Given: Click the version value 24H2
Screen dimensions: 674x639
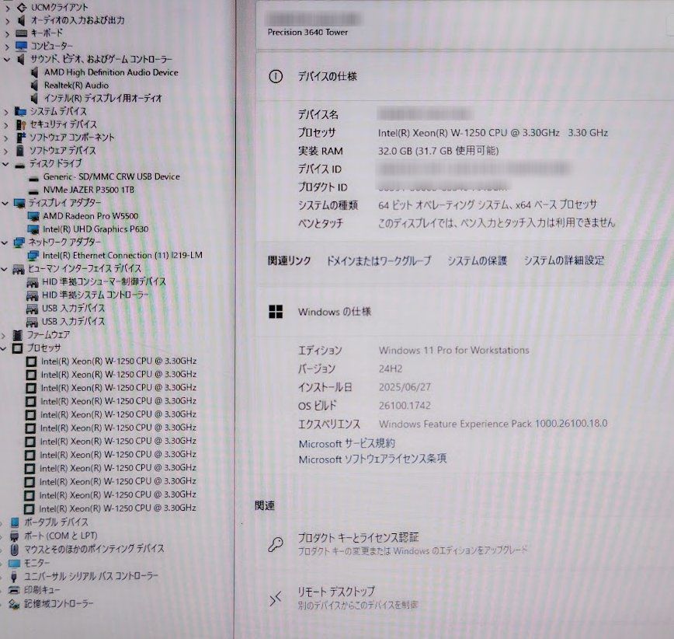Looking at the screenshot, I should click(391, 368).
